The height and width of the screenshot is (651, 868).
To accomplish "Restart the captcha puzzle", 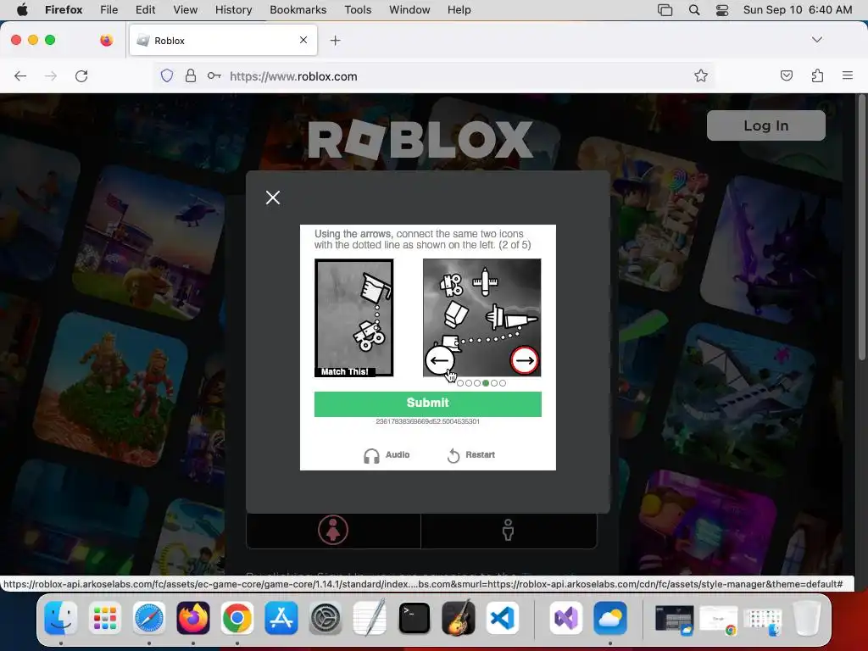I will pos(470,455).
